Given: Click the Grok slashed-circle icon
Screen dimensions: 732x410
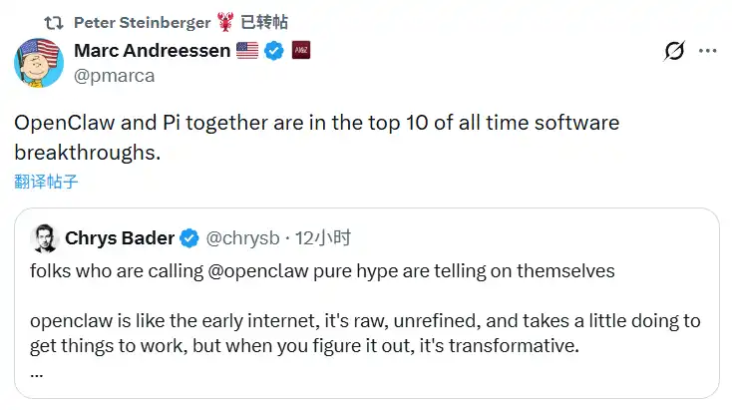Looking at the screenshot, I should (x=674, y=51).
